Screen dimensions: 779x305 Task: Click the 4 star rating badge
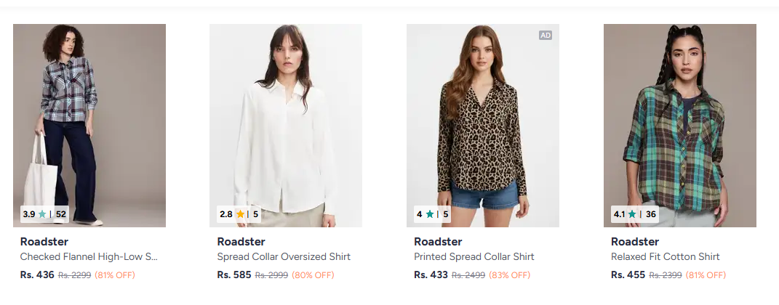pyautogui.click(x=432, y=214)
